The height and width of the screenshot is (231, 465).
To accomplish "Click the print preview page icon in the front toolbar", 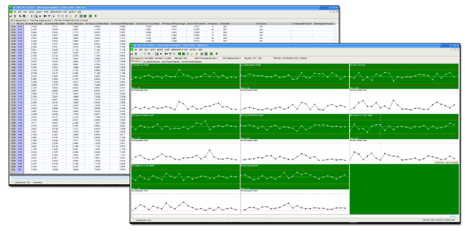I will click(x=157, y=54).
